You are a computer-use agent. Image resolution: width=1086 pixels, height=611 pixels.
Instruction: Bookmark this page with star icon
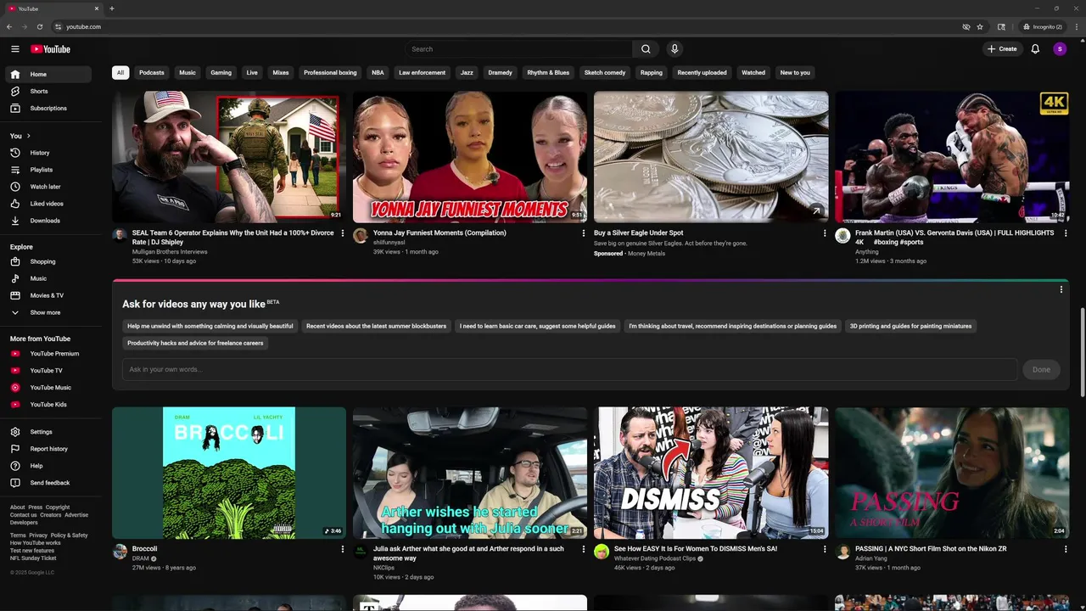pyautogui.click(x=980, y=26)
